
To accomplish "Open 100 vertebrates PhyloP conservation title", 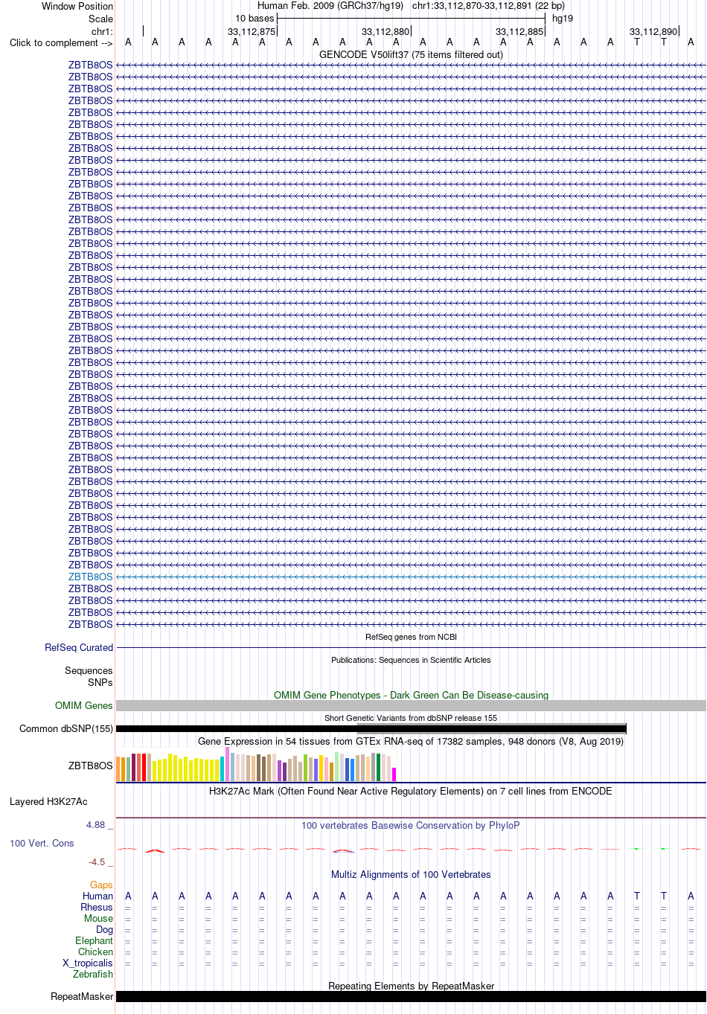I will coord(411,825).
